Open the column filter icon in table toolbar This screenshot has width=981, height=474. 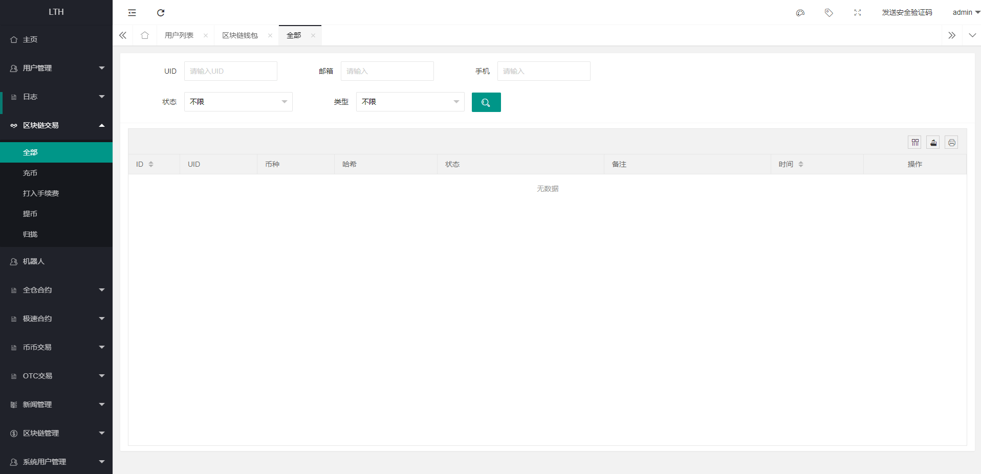(915, 143)
